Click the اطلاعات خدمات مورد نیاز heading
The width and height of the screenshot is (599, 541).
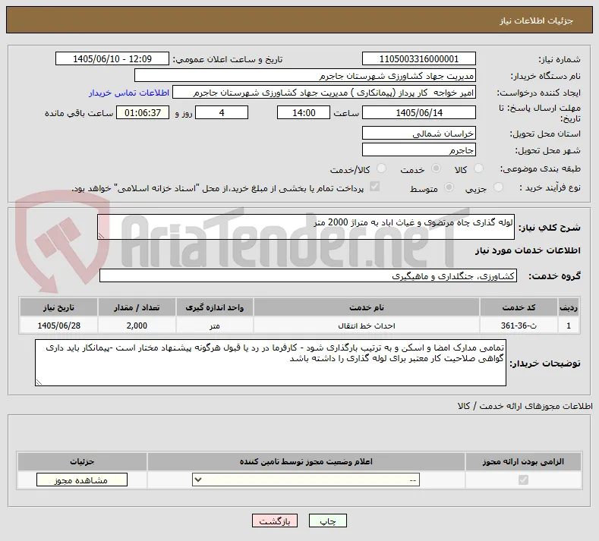528,250
